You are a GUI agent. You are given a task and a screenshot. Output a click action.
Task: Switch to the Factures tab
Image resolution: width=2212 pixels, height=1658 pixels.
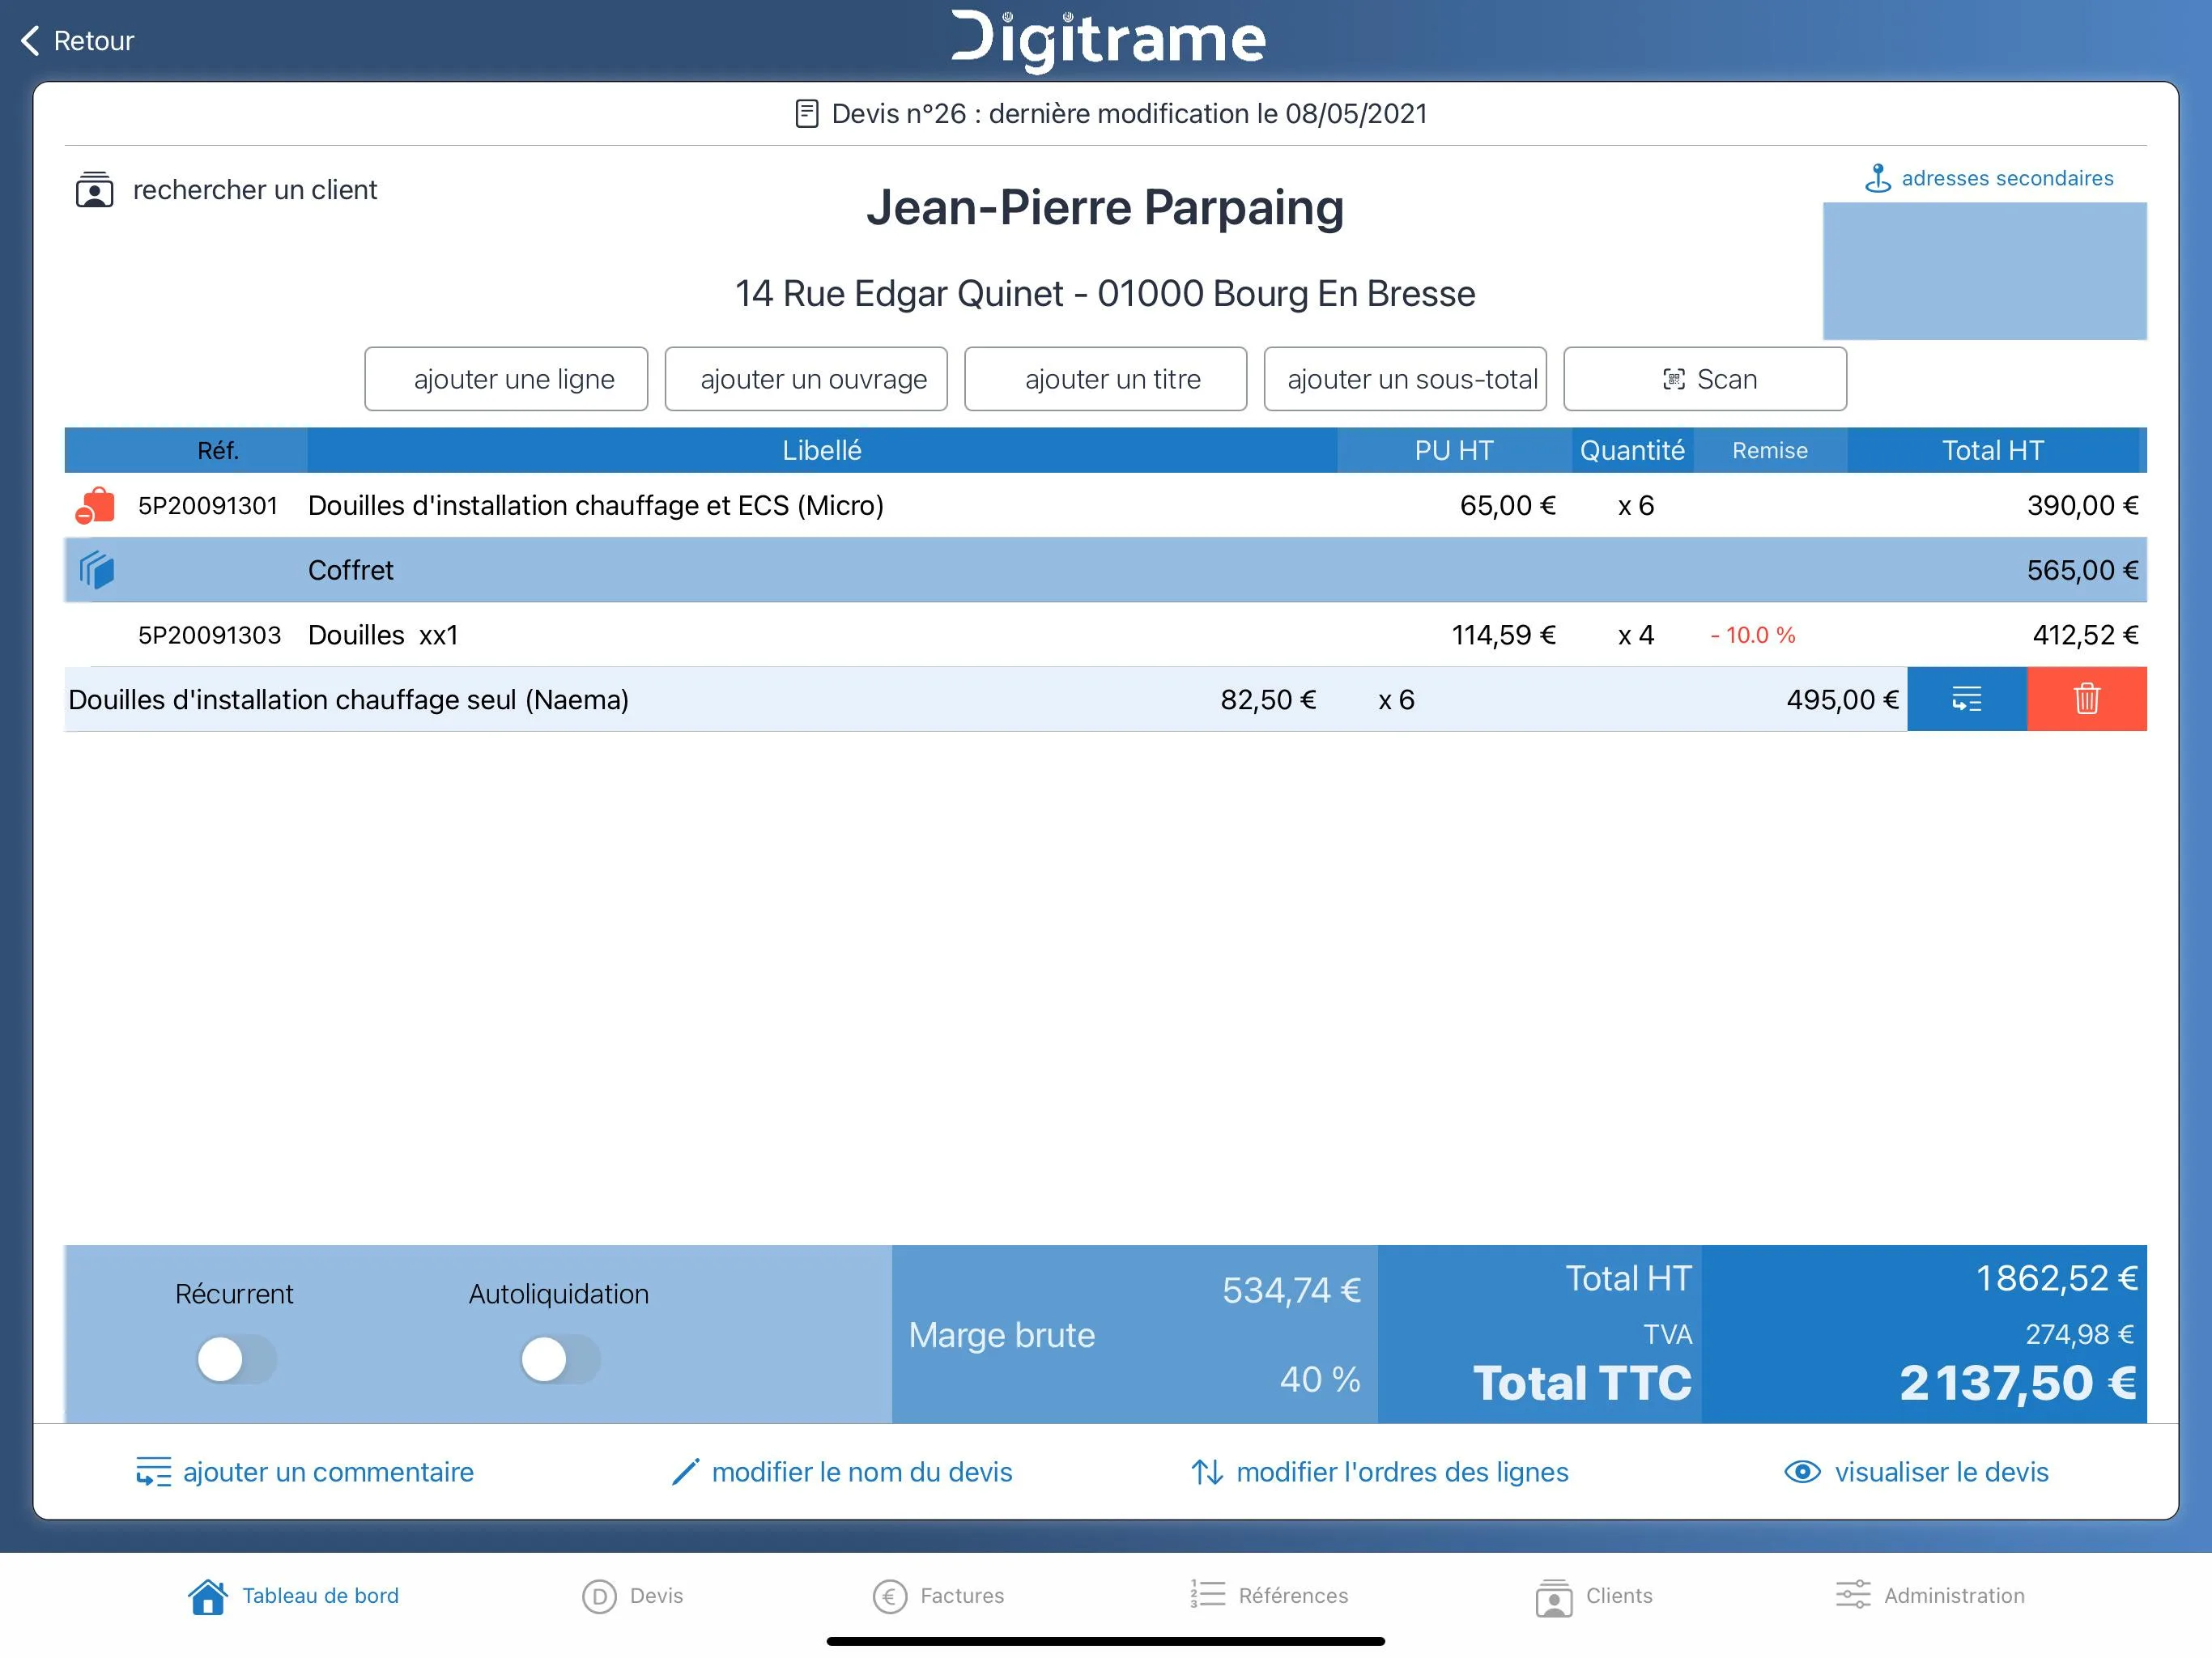[938, 1596]
